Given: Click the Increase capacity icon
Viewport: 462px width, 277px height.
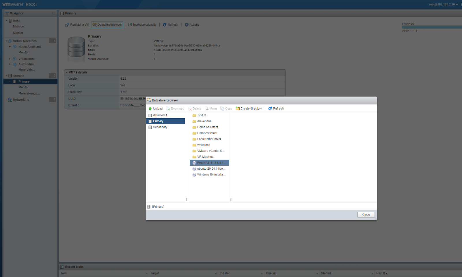Looking at the screenshot, I should pos(130,25).
